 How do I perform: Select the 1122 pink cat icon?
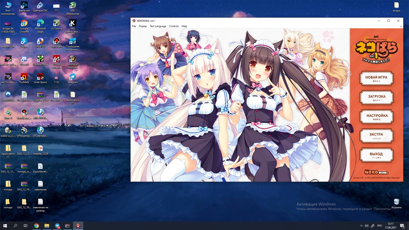pos(57,79)
